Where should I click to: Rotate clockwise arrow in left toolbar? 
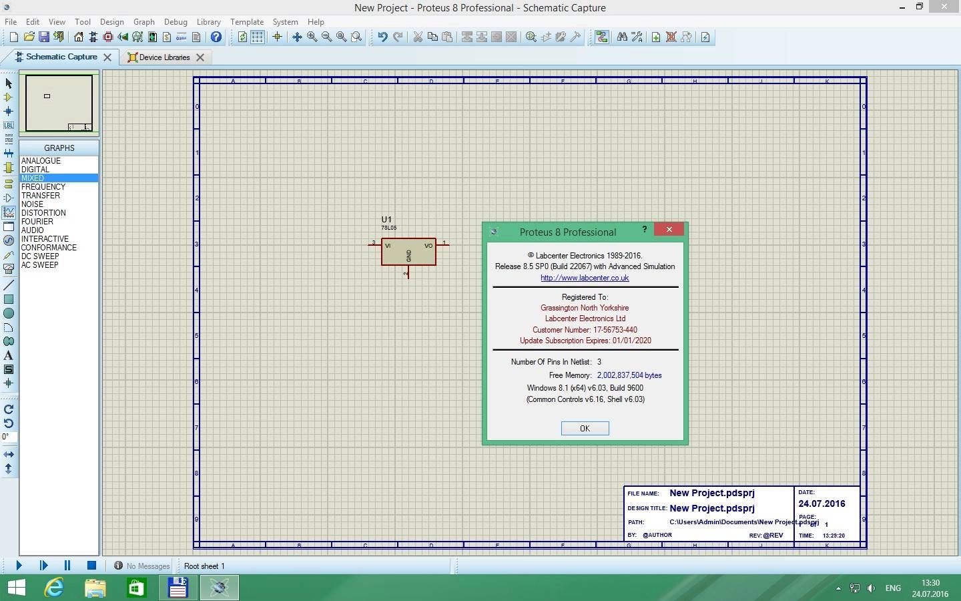[x=9, y=409]
